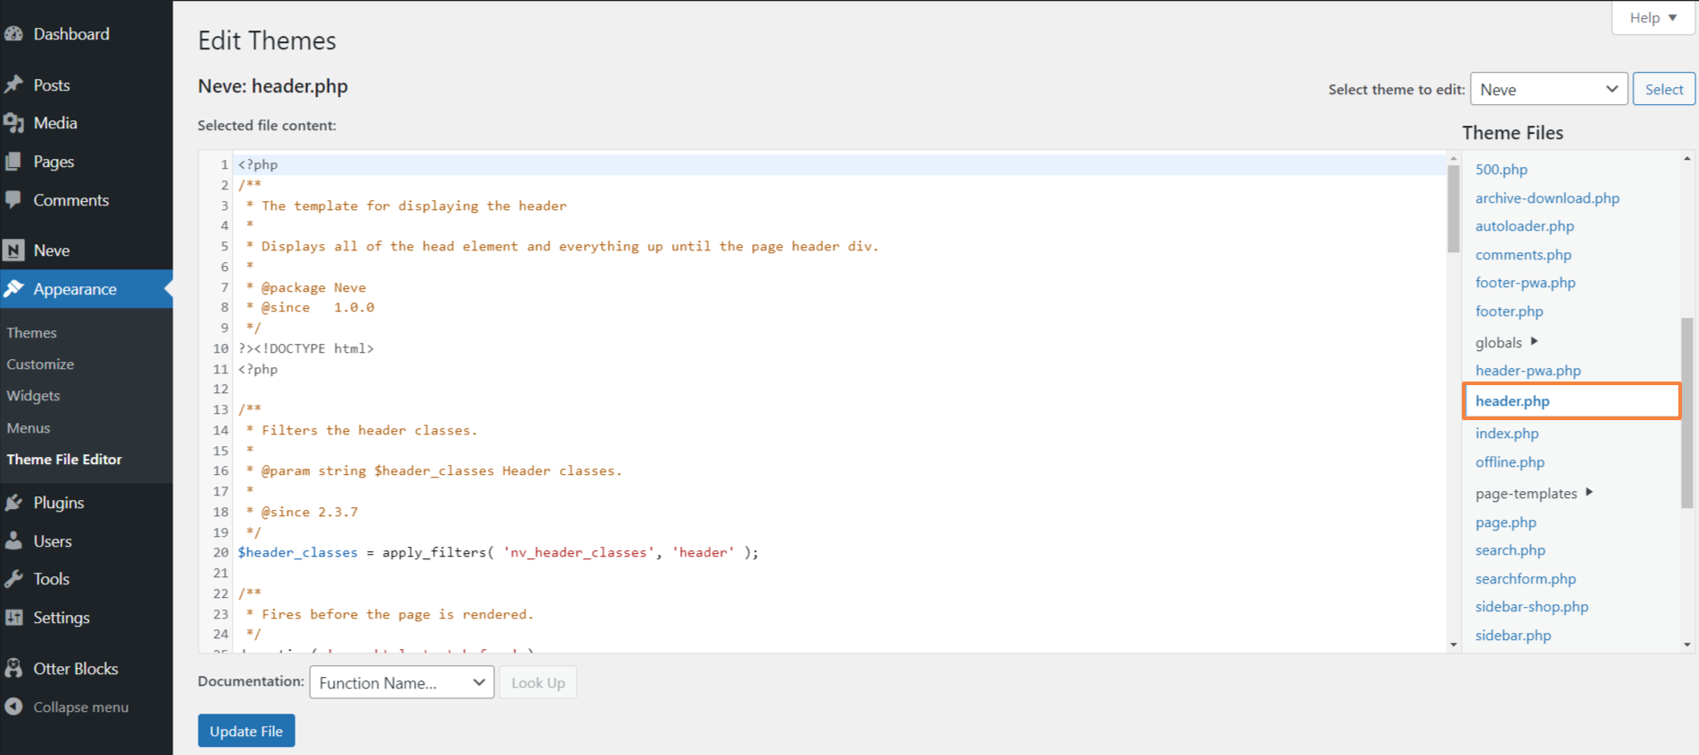Click the Theme Files scroll down arrow
This screenshot has height=755, width=1699.
coord(1686,645)
